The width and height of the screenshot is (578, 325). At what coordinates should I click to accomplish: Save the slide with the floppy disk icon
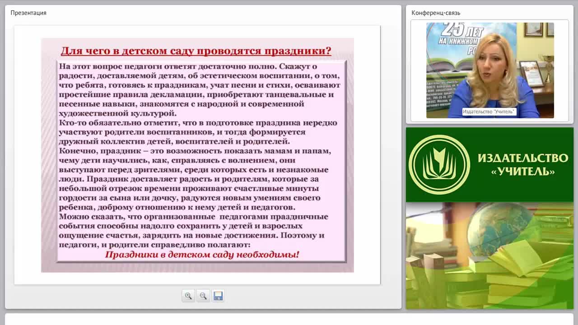coord(218,296)
